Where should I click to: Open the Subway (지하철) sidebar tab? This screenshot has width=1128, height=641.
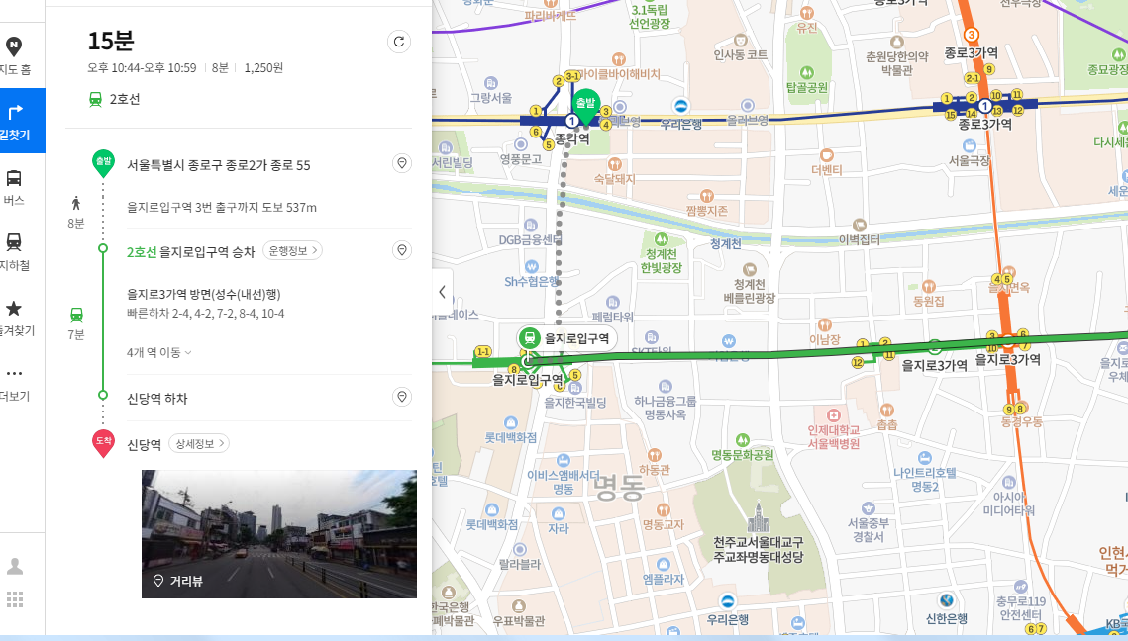pyautogui.click(x=15, y=251)
